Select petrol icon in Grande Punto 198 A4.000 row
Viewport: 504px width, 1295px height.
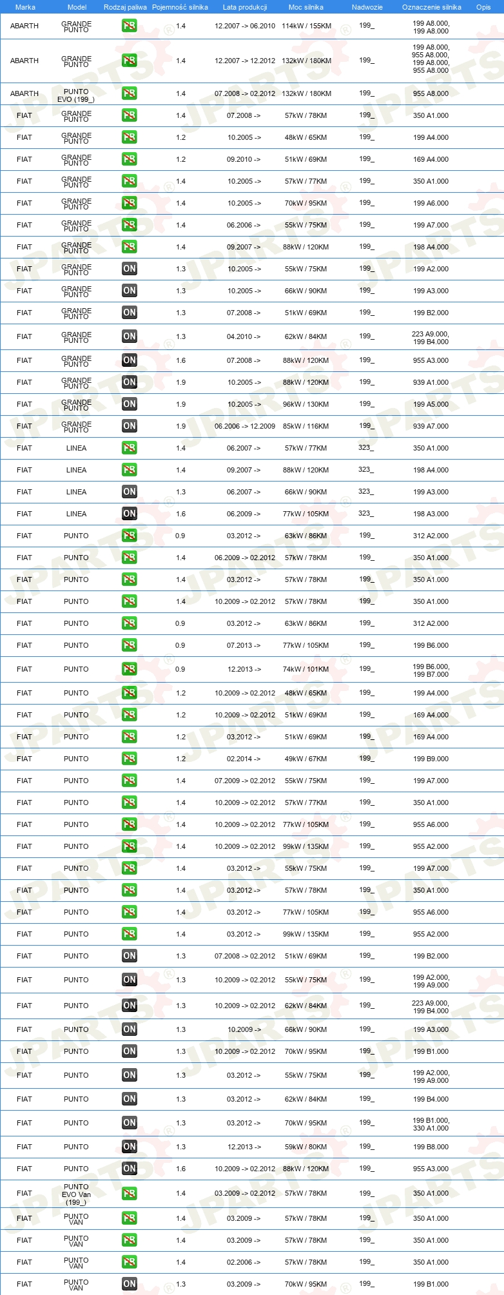130,247
